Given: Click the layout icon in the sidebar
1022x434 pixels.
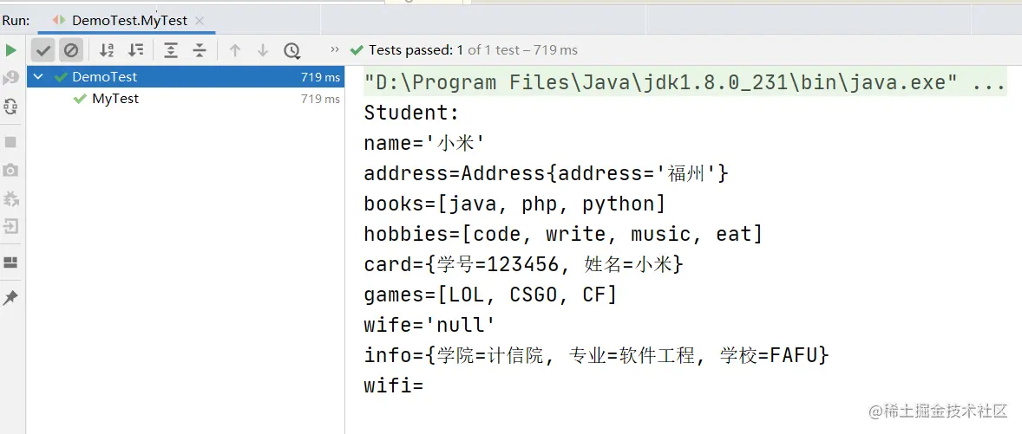Looking at the screenshot, I should click(10, 262).
